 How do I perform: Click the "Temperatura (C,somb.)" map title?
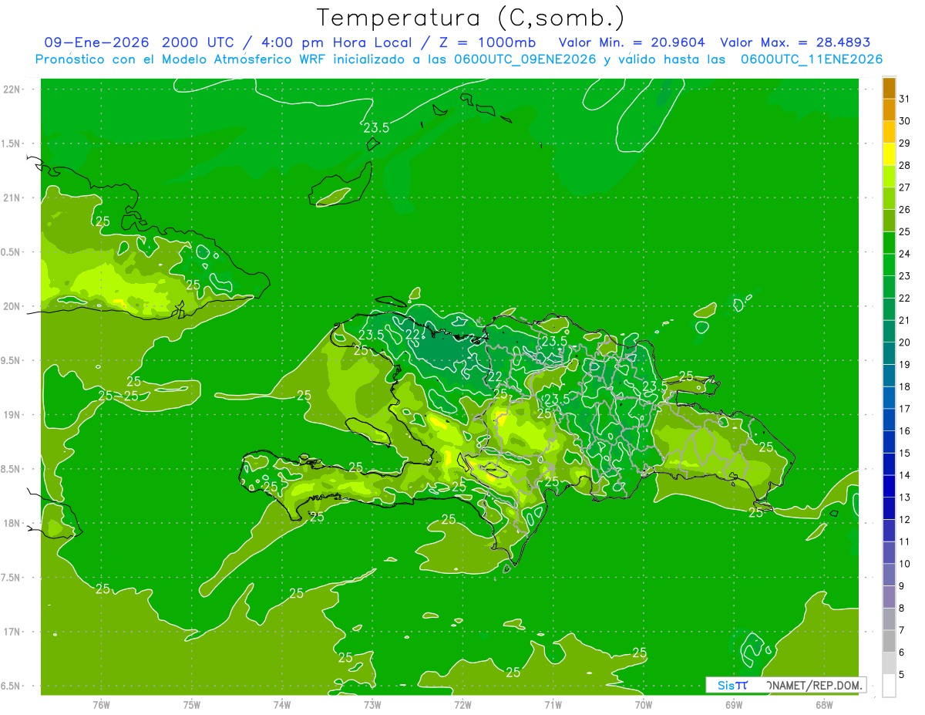[470, 18]
